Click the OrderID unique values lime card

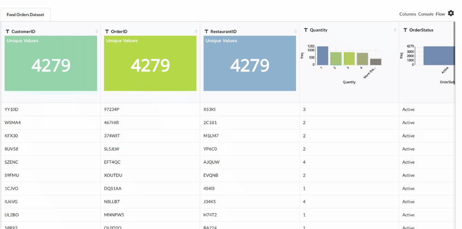coord(150,63)
